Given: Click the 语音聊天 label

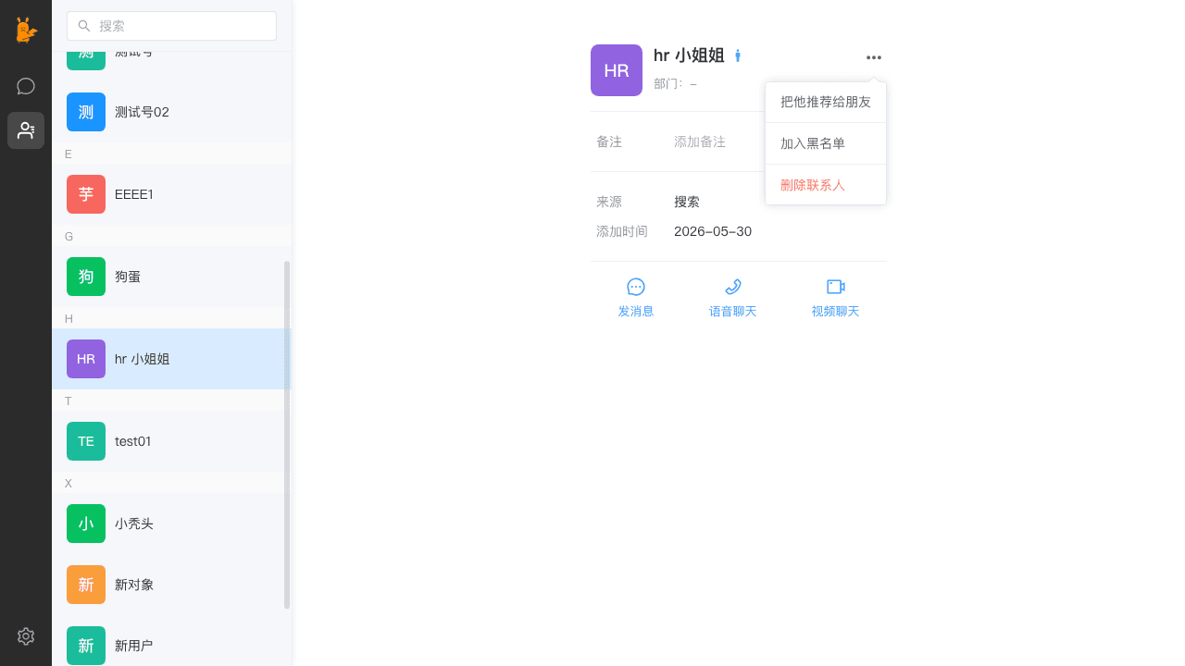Looking at the screenshot, I should coord(733,312).
